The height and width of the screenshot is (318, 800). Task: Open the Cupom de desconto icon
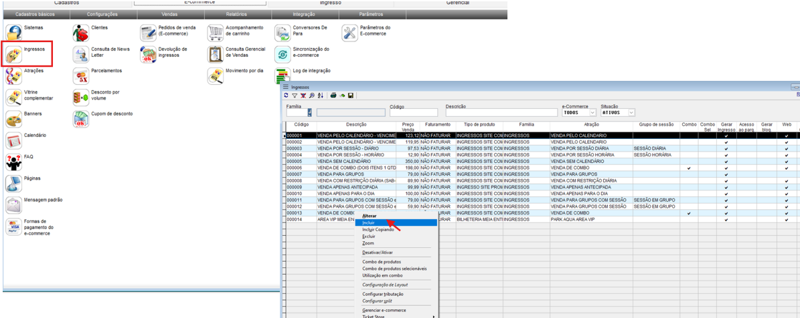(x=82, y=119)
